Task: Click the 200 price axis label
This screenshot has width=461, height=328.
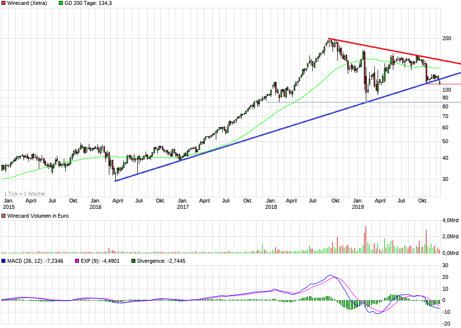Action: pyautogui.click(x=447, y=39)
